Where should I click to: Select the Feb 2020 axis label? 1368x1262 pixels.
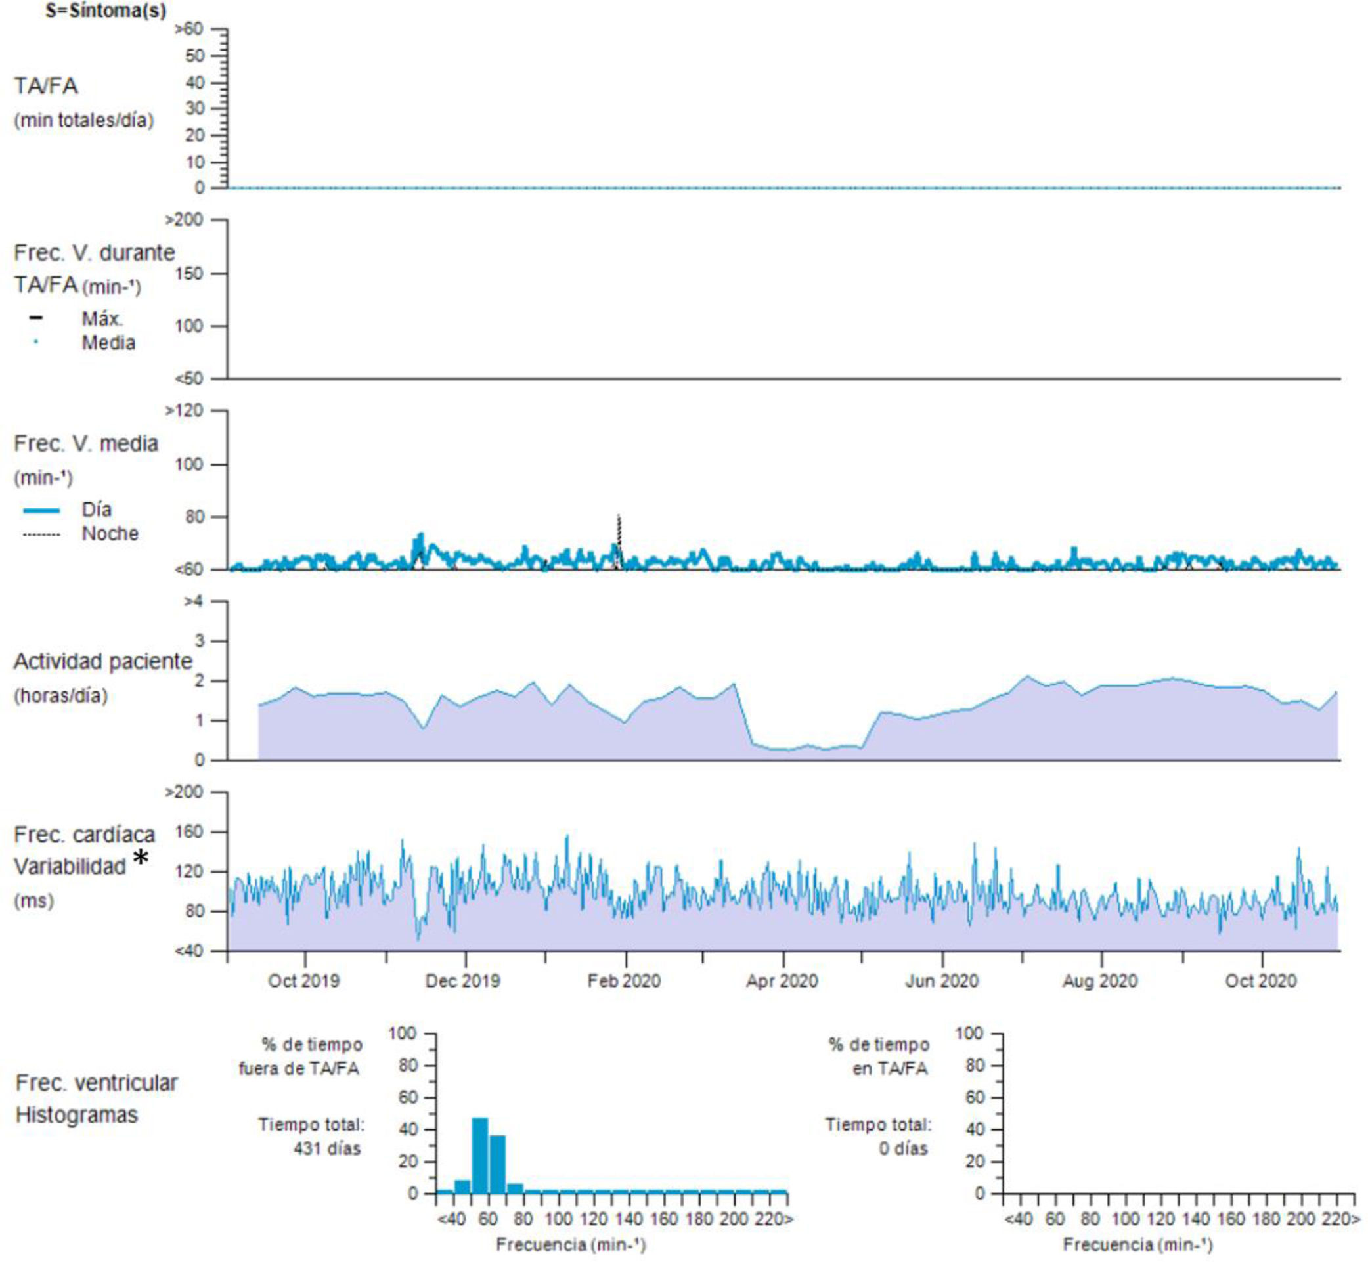click(x=623, y=981)
